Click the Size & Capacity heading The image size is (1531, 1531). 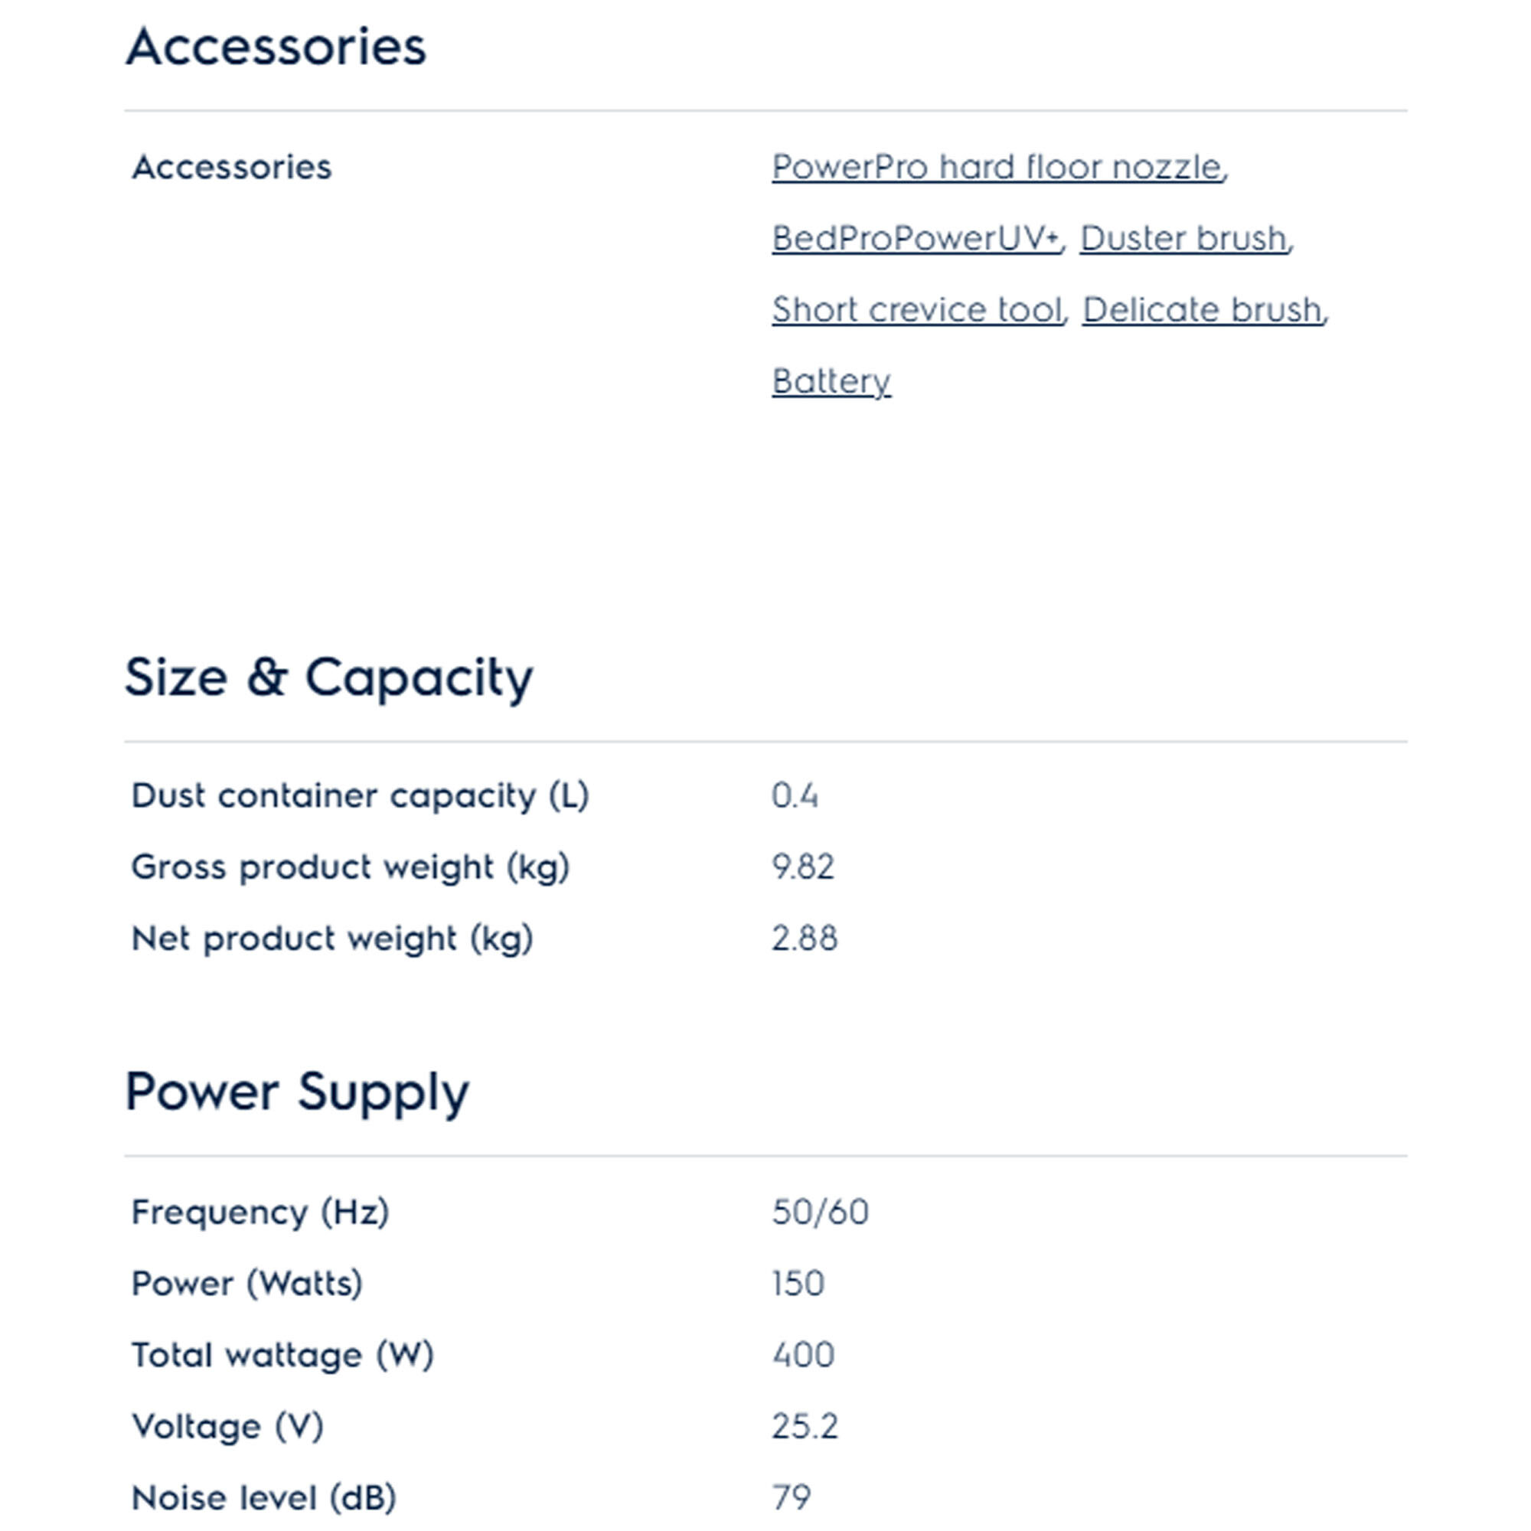pos(329,677)
